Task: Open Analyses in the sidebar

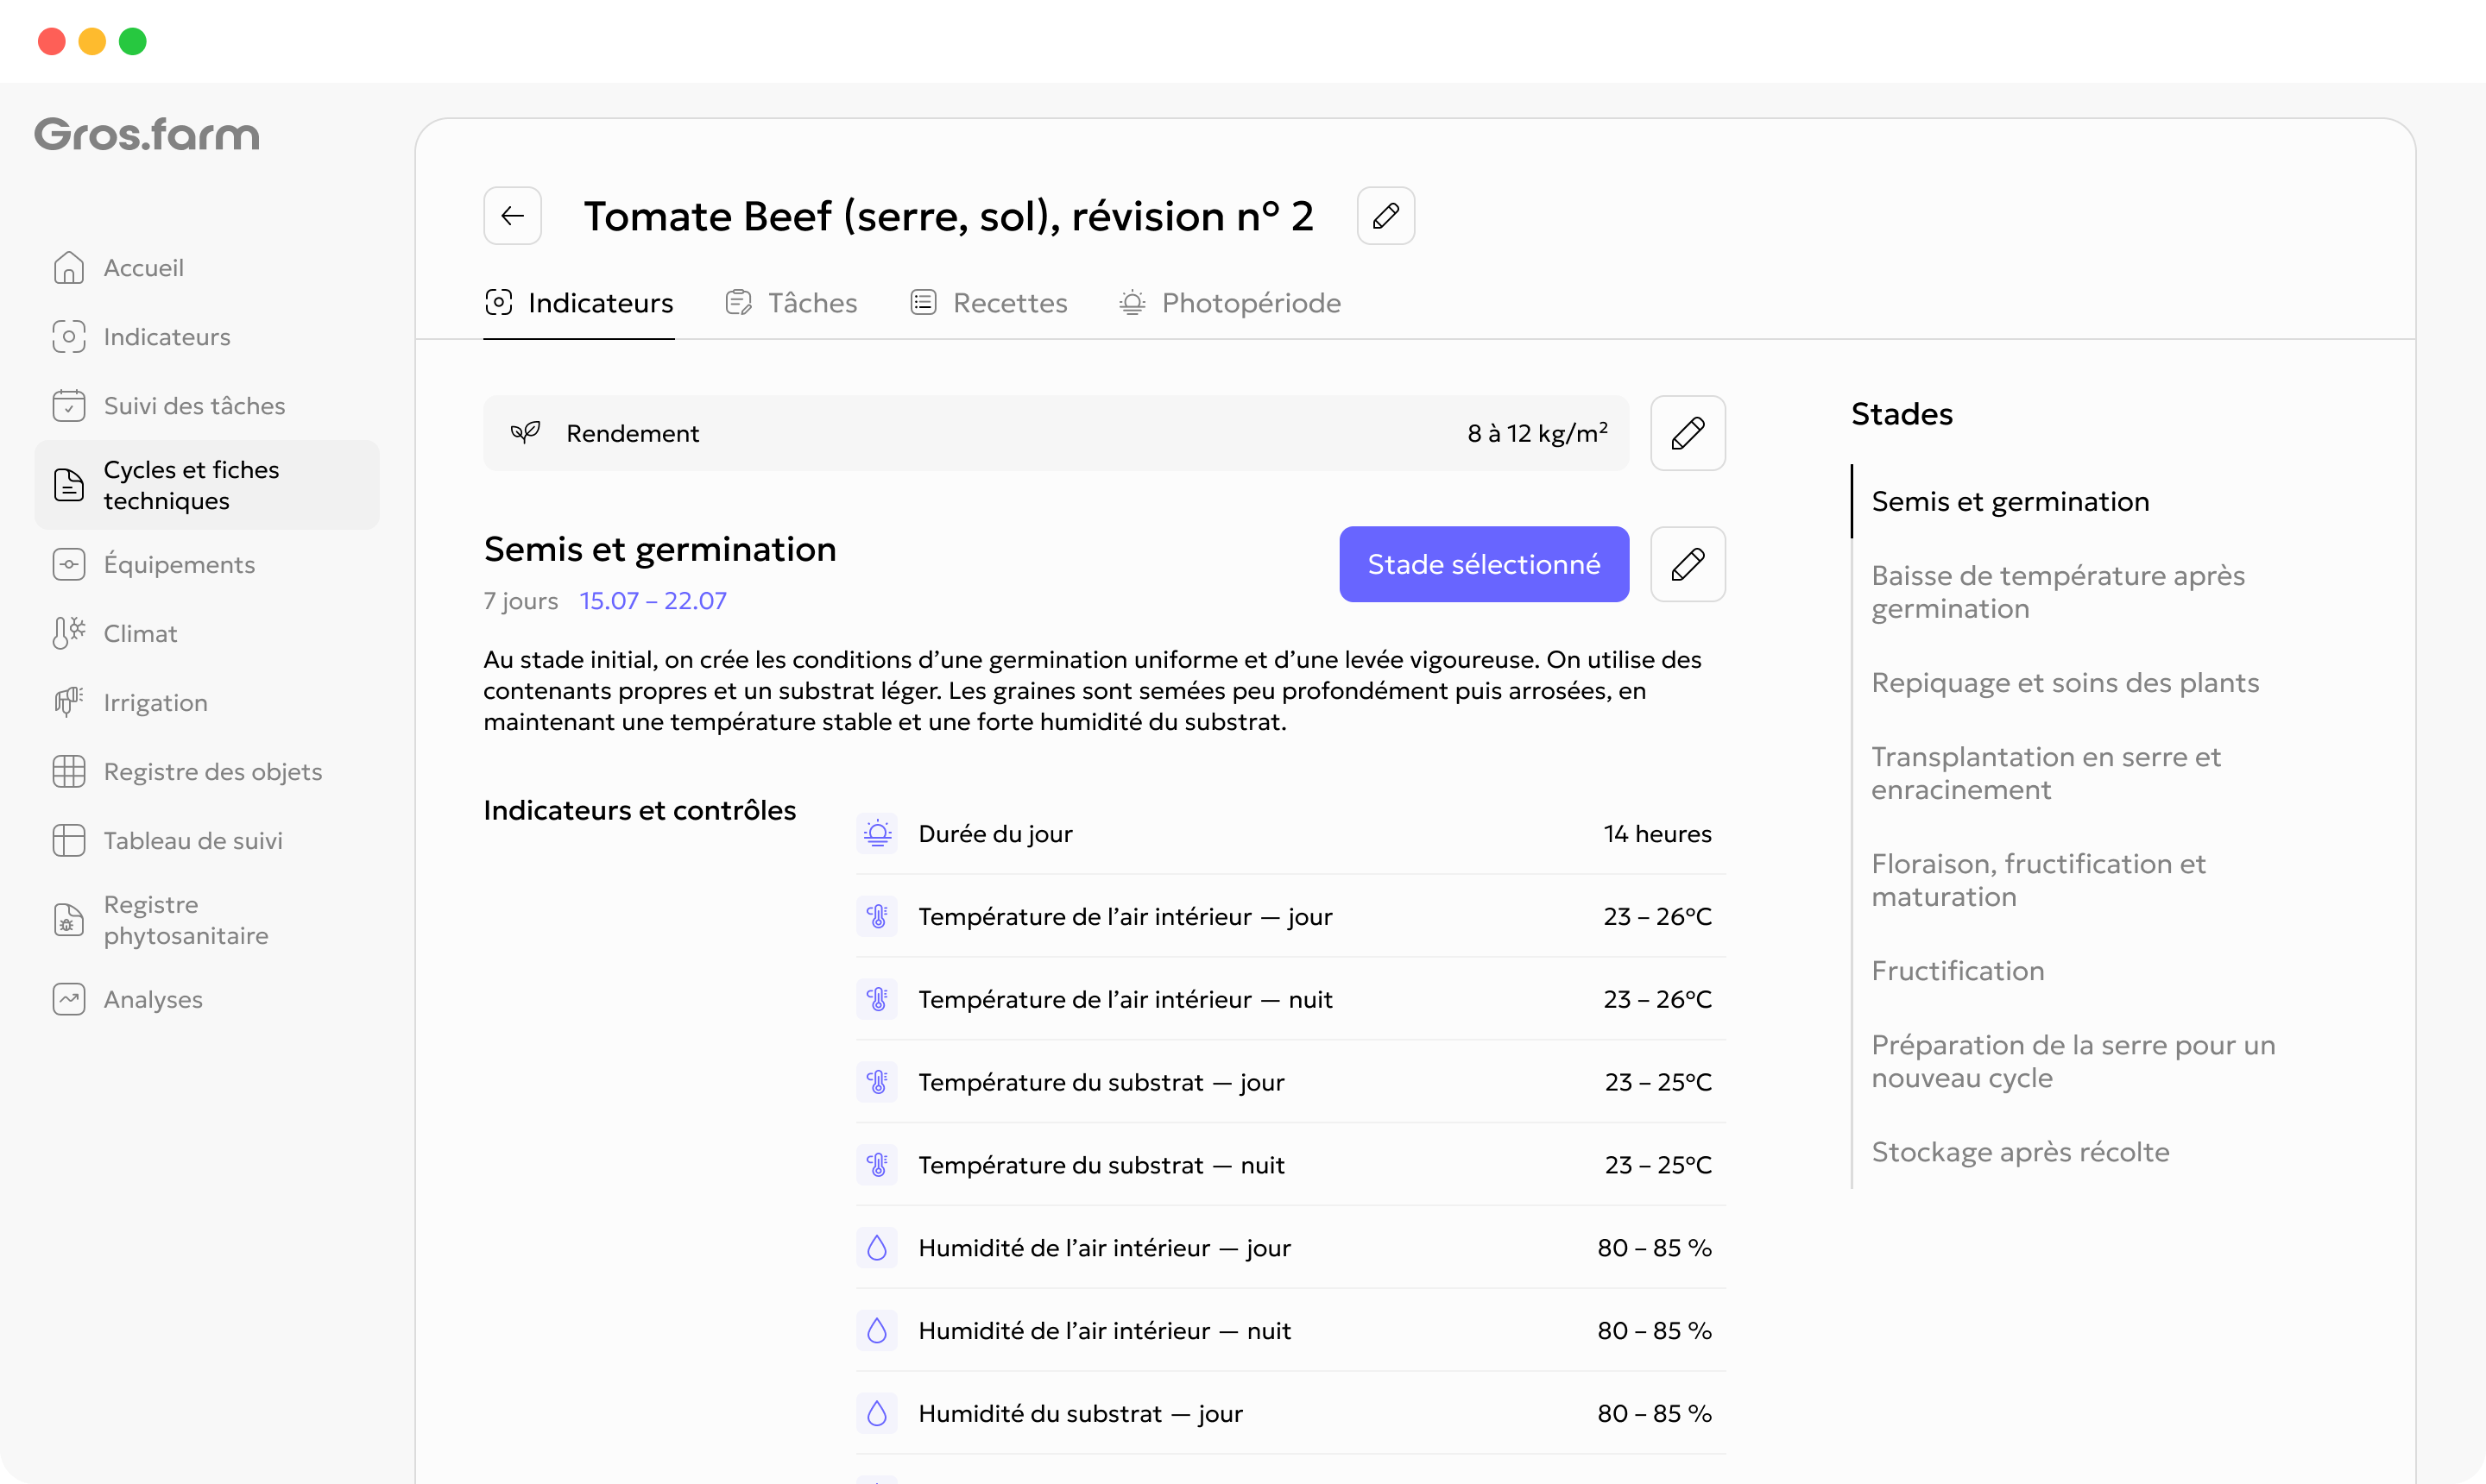Action: 207,1000
